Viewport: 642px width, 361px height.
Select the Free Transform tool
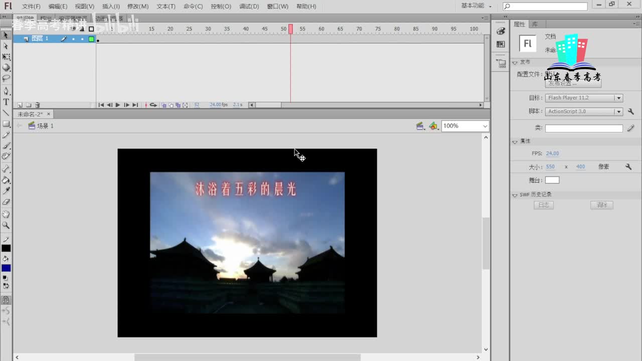tap(6, 57)
